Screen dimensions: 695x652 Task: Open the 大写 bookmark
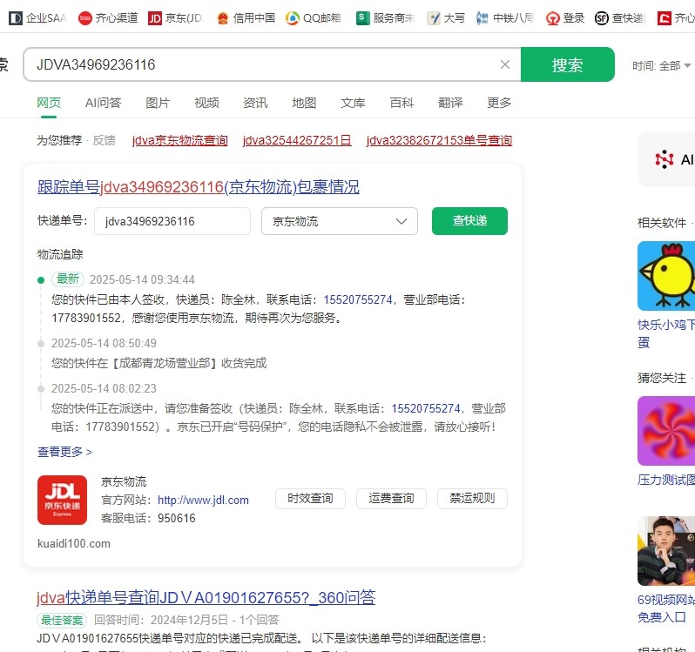click(446, 18)
